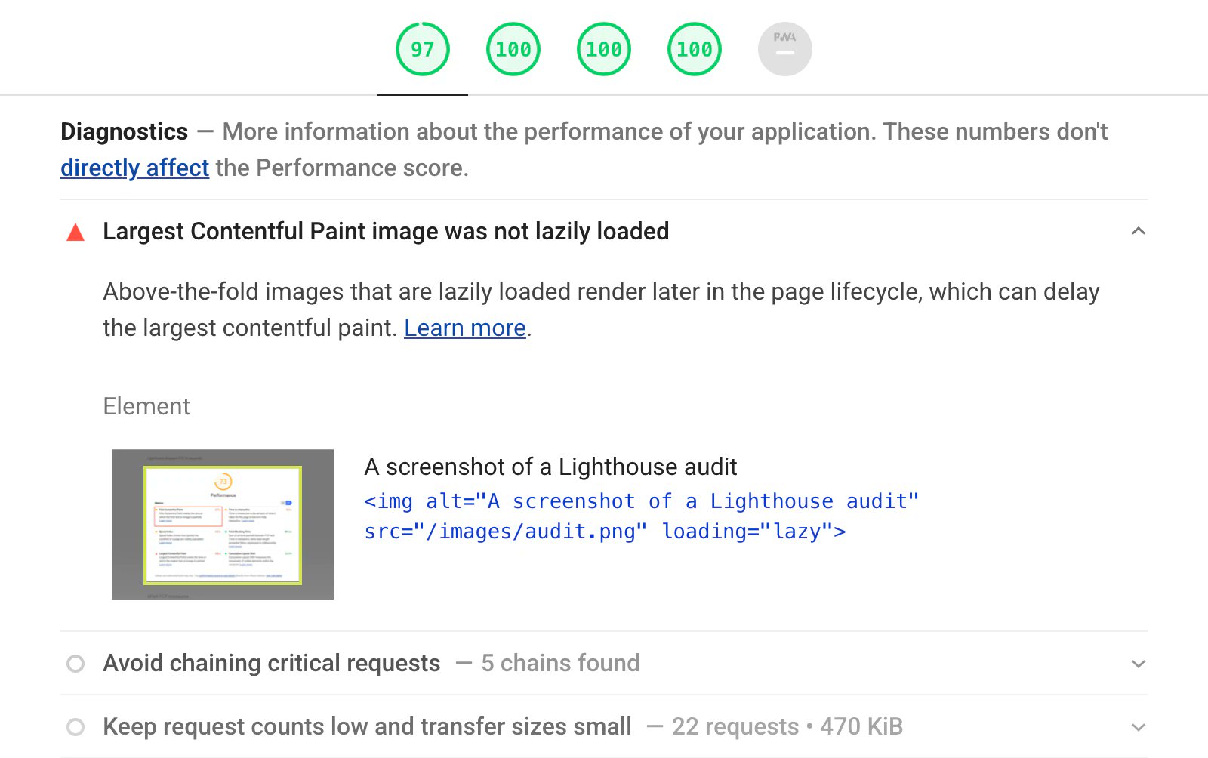1208x758 pixels.
Task: Click the Diagnostics section heading
Action: 124,131
